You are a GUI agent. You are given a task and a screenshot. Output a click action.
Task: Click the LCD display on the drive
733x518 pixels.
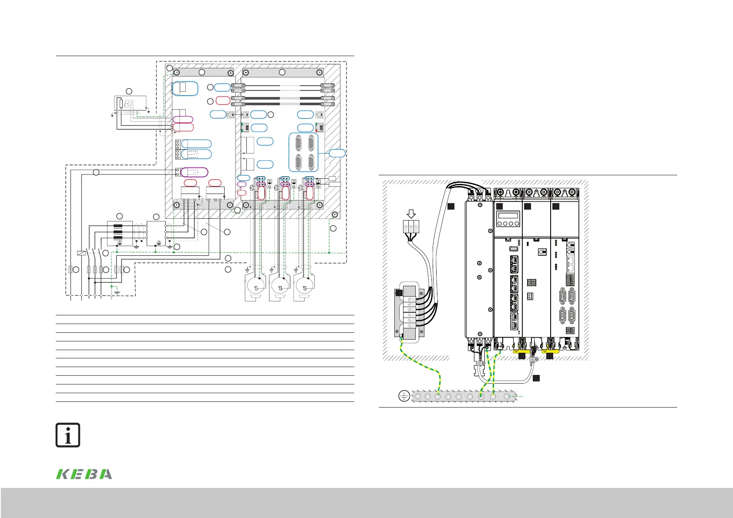(x=508, y=216)
